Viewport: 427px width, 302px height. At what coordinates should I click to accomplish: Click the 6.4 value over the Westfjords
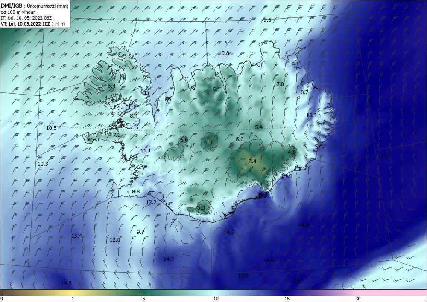111,86
